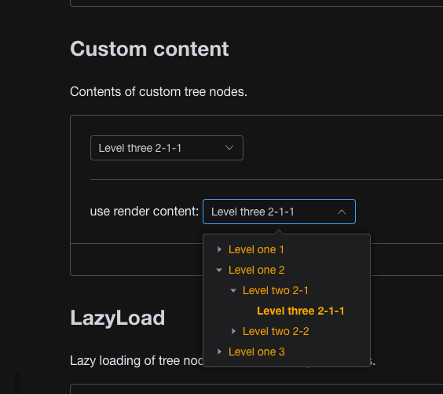Expand the Level one 1 node arrow

[219, 249]
